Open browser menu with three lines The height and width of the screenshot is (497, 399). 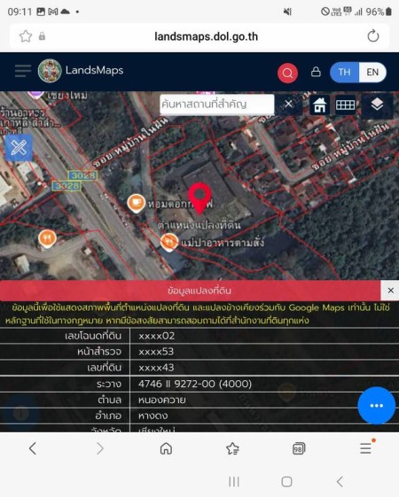366,447
